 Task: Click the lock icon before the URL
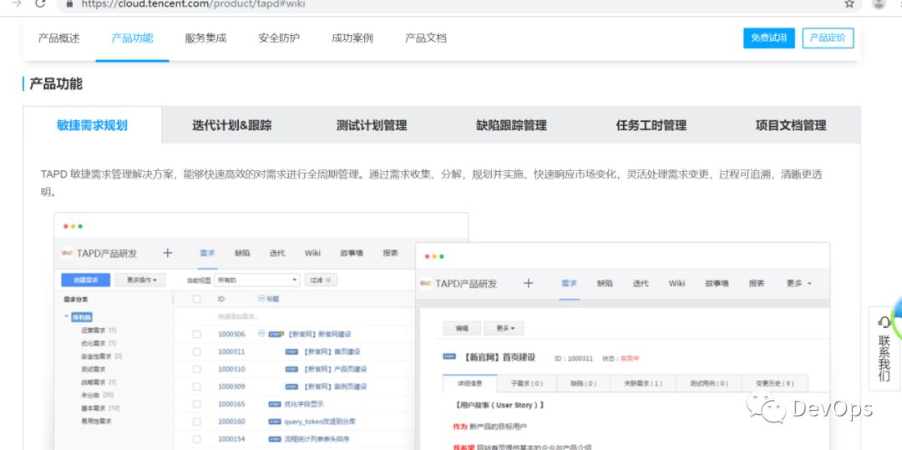(x=71, y=3)
